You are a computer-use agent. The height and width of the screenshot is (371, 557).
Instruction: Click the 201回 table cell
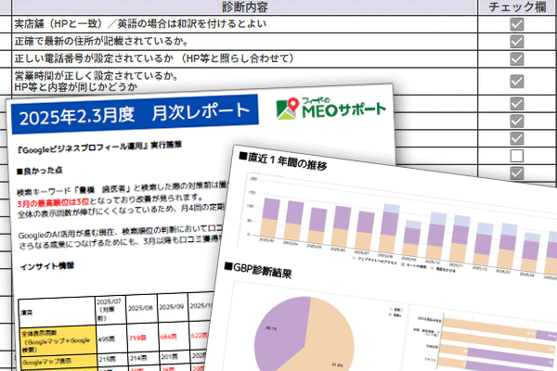point(173,357)
